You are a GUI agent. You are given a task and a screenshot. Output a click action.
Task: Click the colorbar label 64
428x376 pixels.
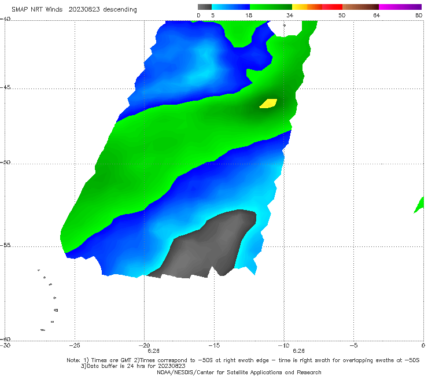tap(377, 15)
